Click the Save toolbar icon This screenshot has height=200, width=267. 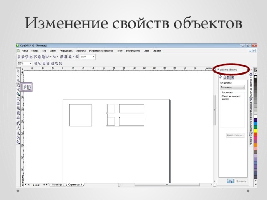27,57
